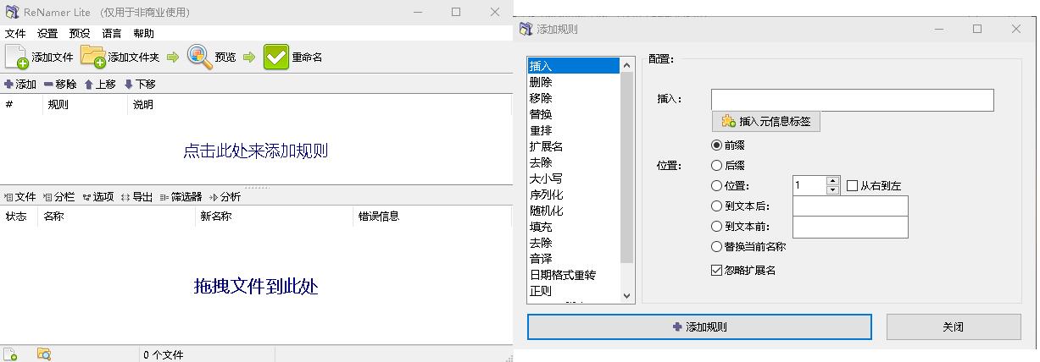Click the position number field showing 1

(x=809, y=185)
